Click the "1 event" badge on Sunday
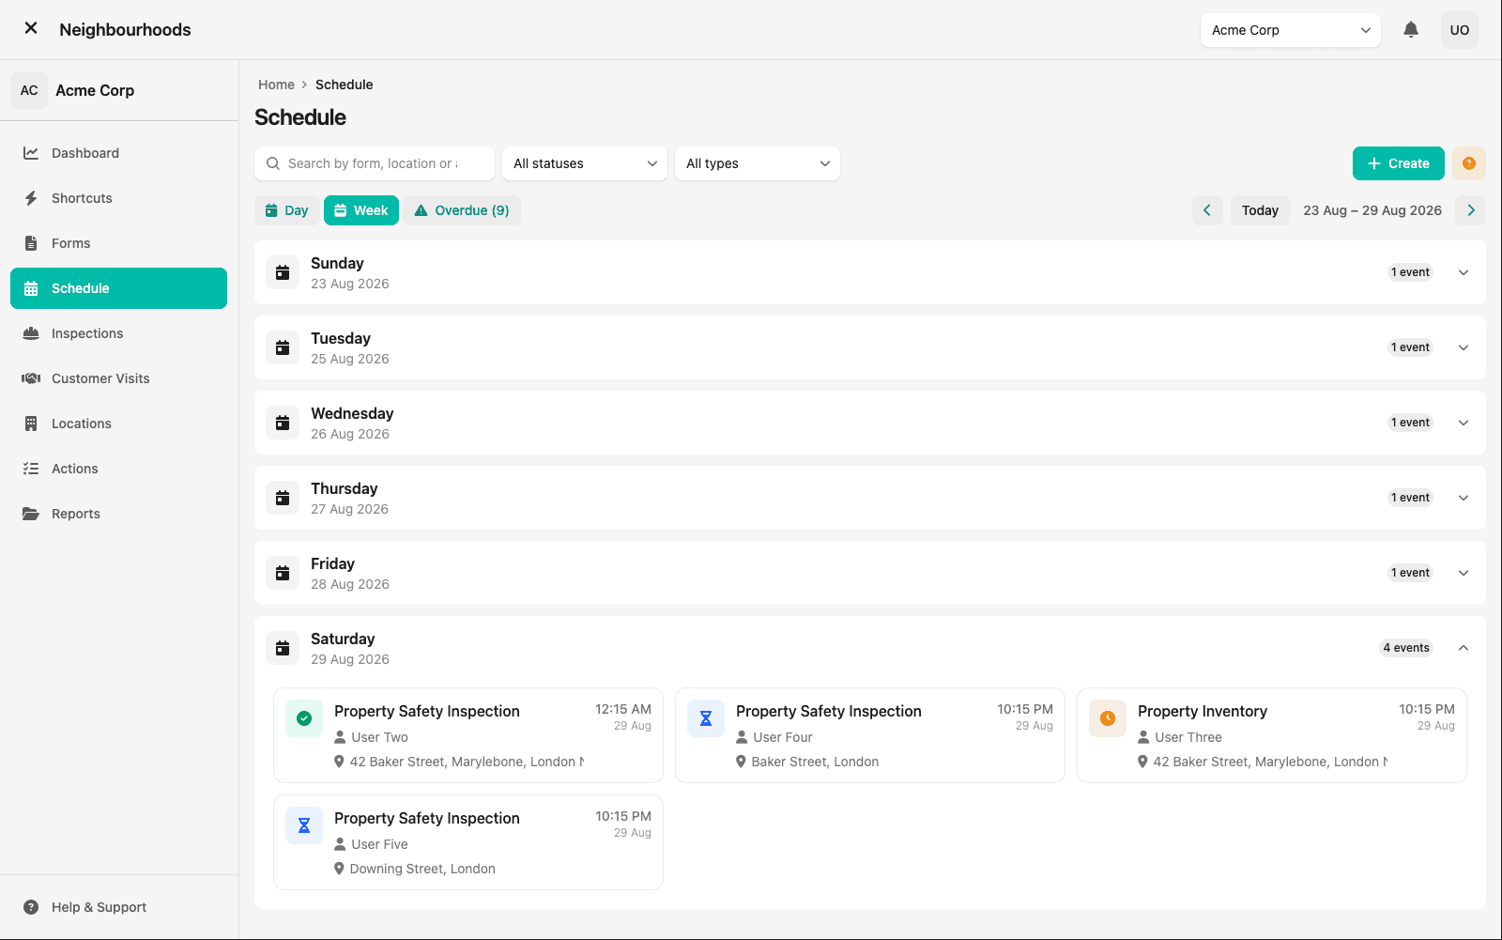This screenshot has width=1502, height=940. tap(1411, 272)
